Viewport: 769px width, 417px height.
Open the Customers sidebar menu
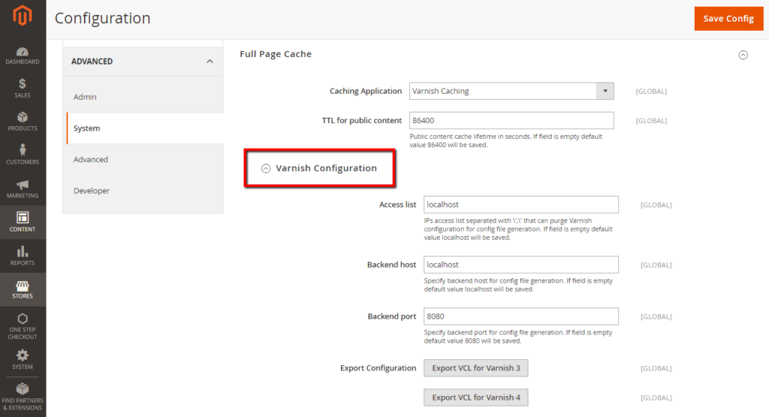click(23, 155)
